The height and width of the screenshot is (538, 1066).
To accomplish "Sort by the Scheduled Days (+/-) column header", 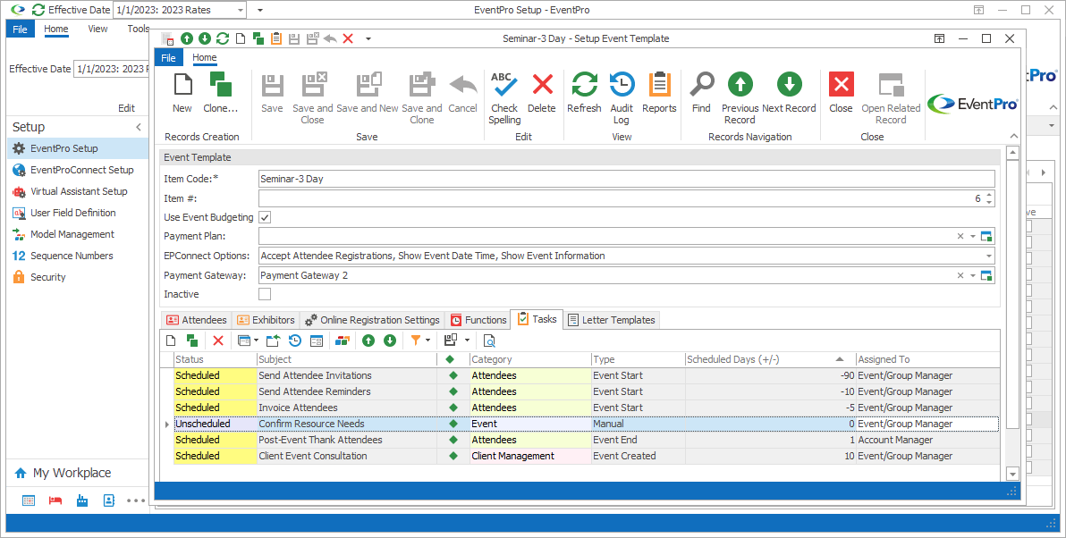I will click(x=770, y=359).
